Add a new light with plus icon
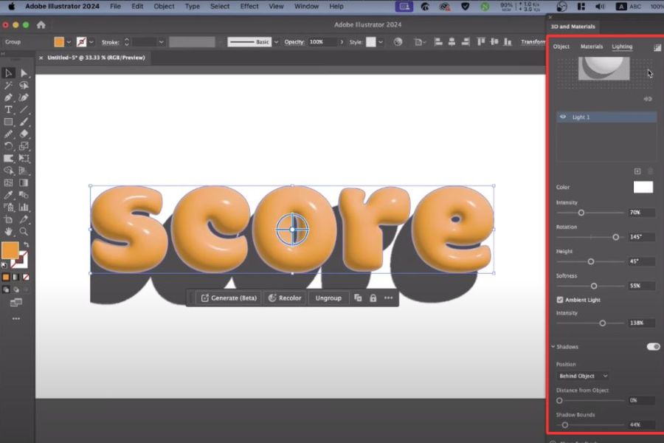Viewport: 664px width, 443px height. (x=637, y=171)
